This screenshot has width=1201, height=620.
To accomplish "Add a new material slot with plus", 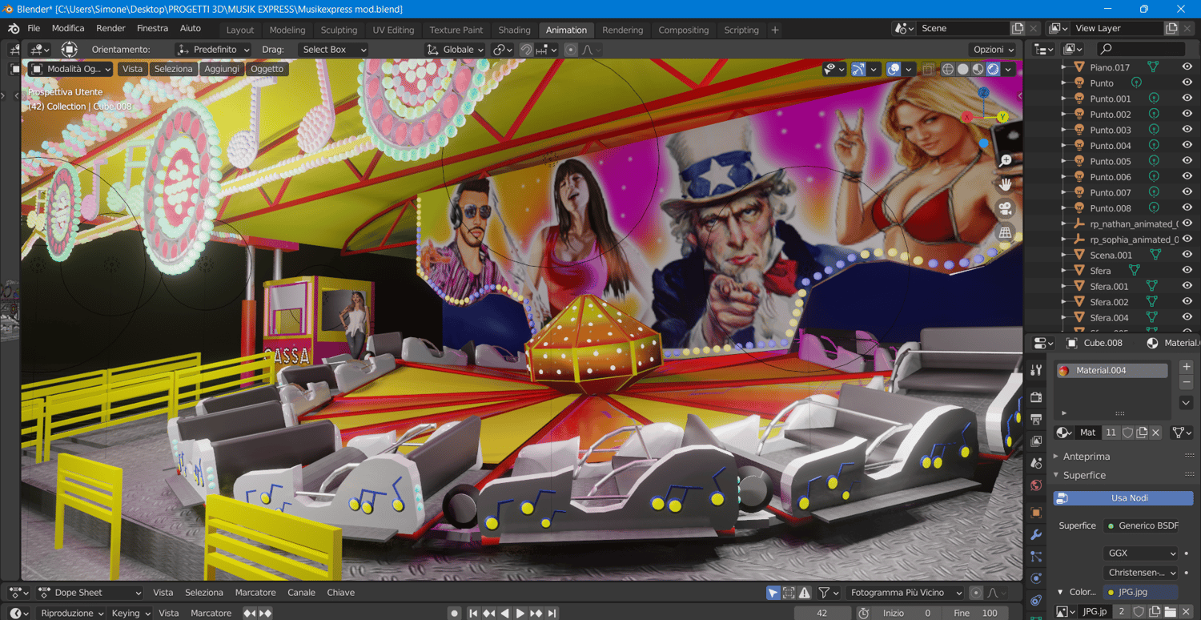I will coord(1187,367).
